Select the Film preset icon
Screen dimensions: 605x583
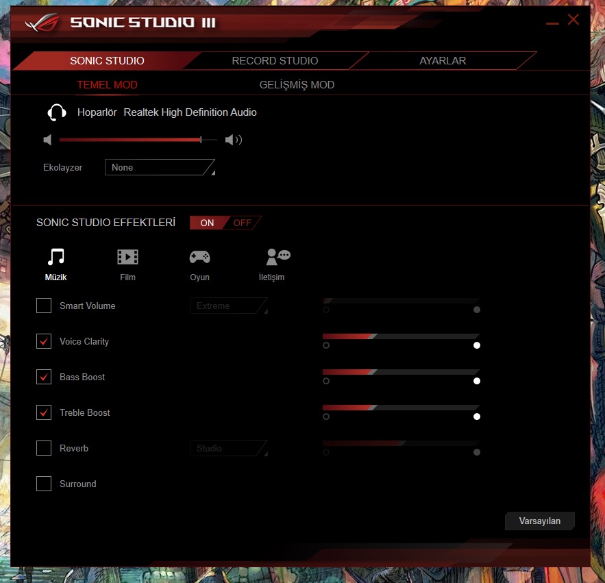tap(127, 257)
